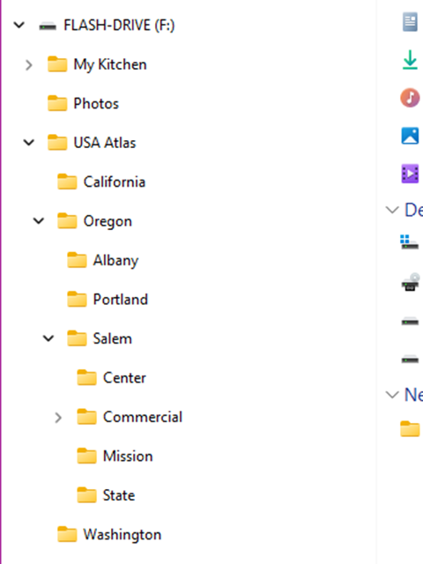Collapse the section starting with 'Ne'
423x564 pixels.
(392, 395)
